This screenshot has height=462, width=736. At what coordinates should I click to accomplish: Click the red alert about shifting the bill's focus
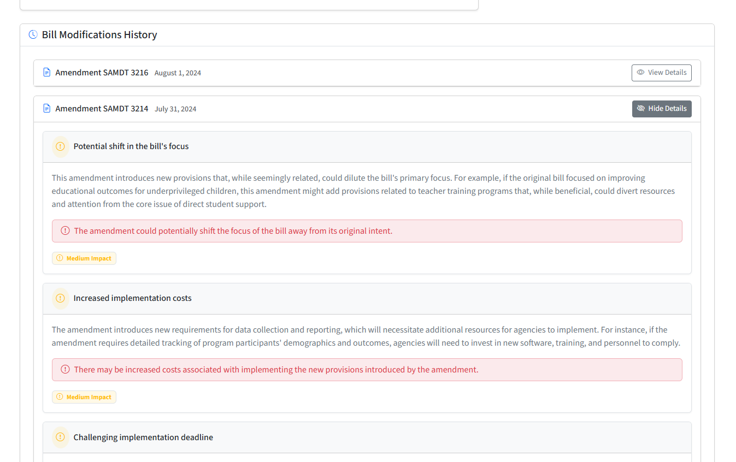(367, 231)
